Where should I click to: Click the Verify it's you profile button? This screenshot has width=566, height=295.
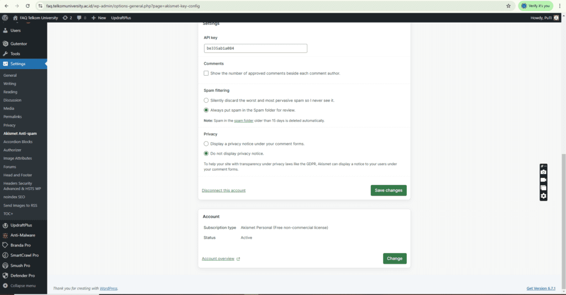pyautogui.click(x=536, y=6)
